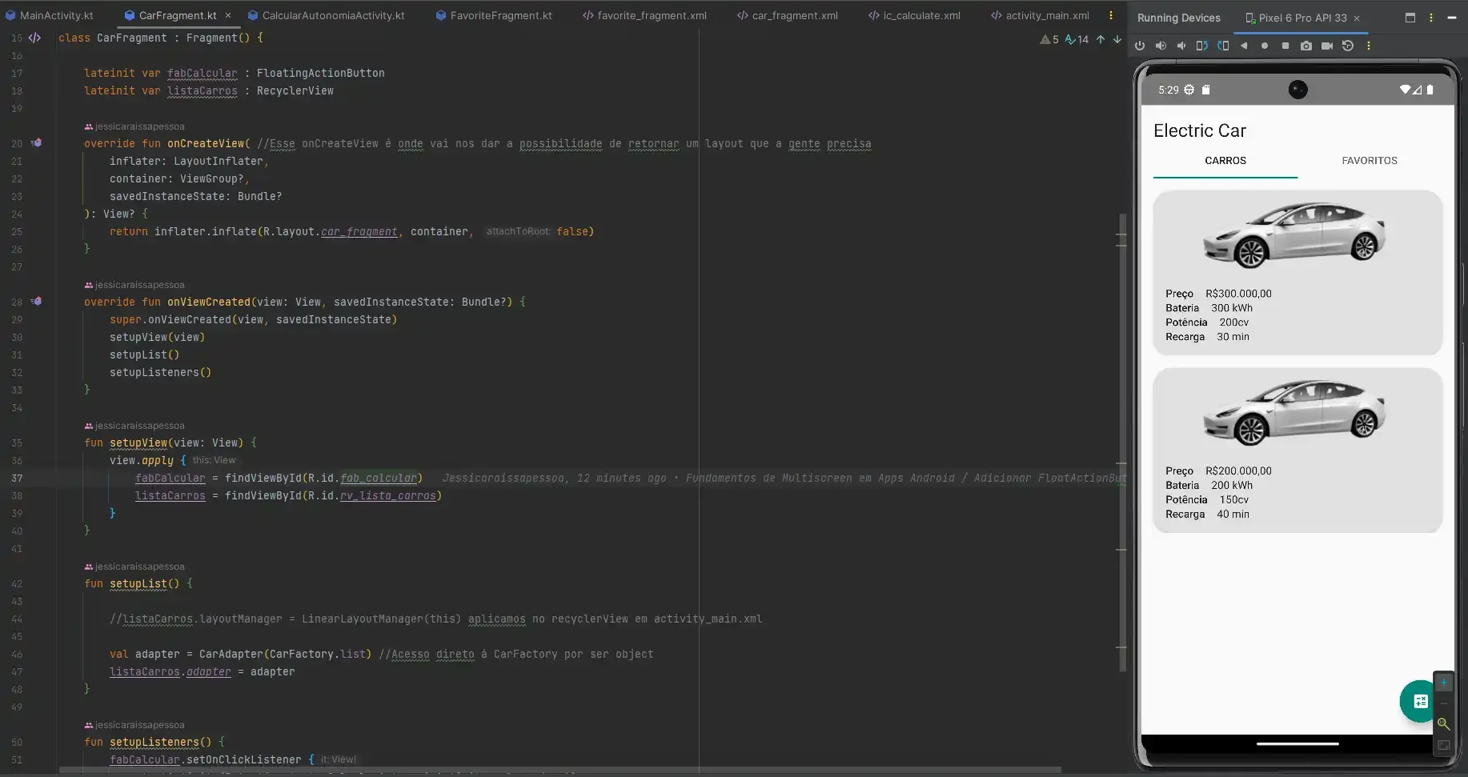Click override gutter icon at onCreateView
This screenshot has height=777, width=1468.
[36, 143]
